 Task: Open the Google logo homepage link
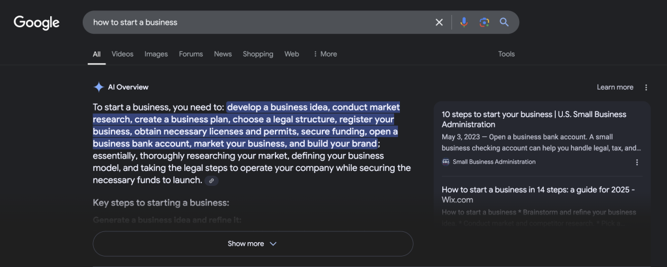point(36,23)
